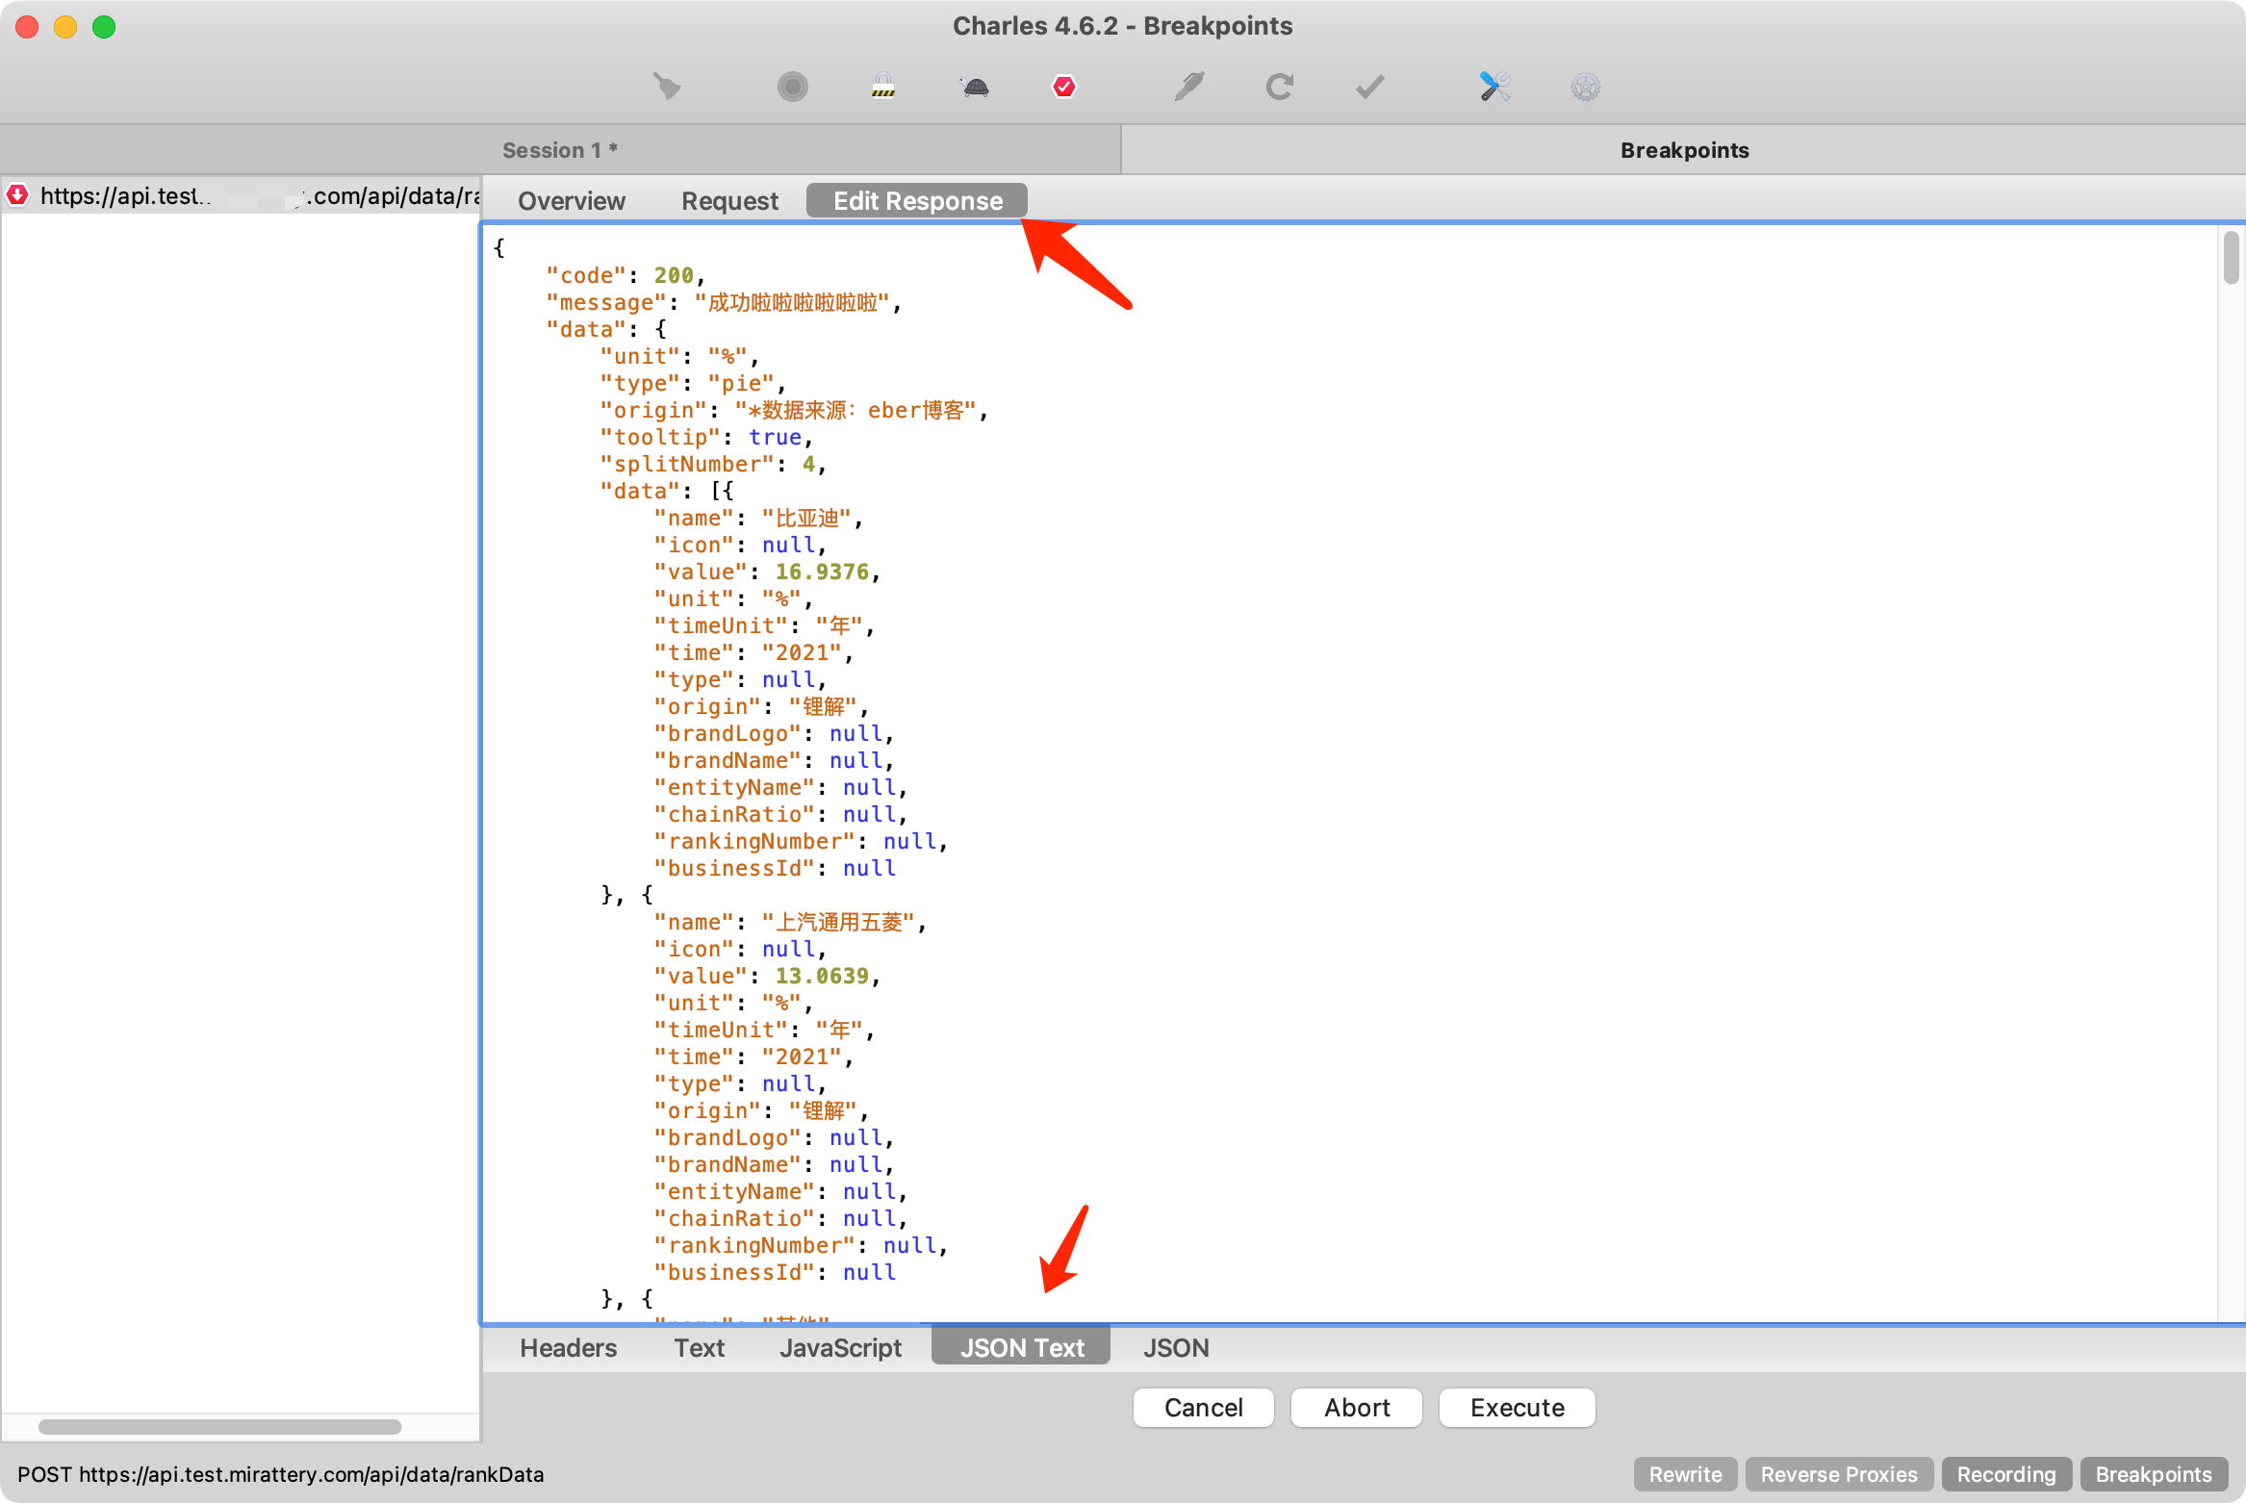
Task: Switch to the Headers view tab
Action: pyautogui.click(x=569, y=1347)
